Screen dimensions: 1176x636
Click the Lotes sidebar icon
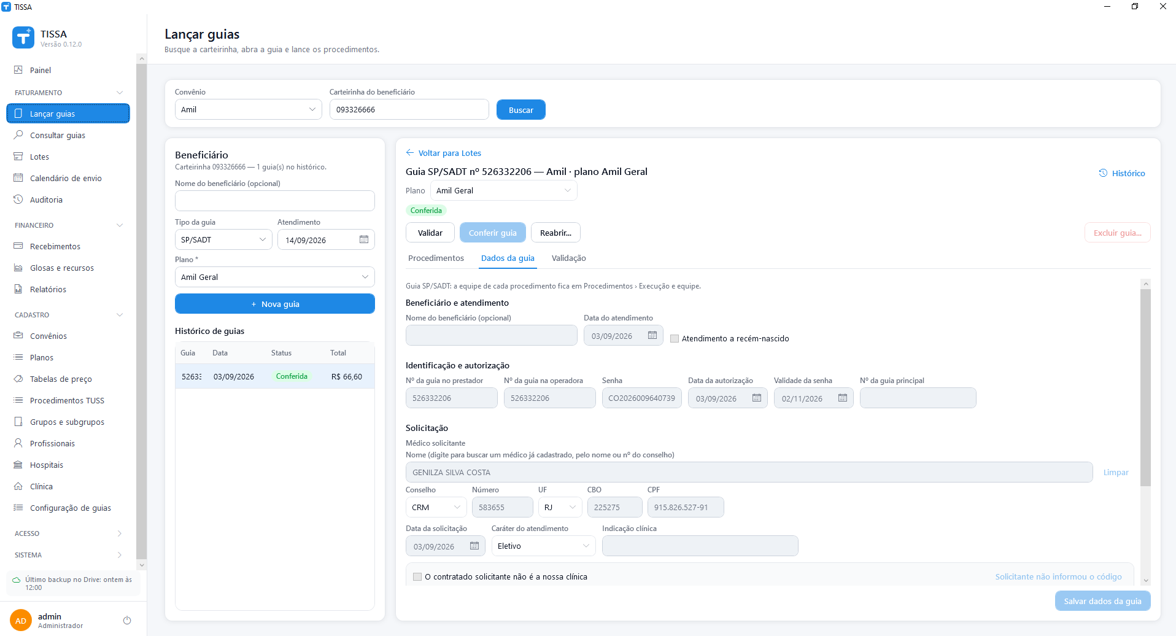click(18, 157)
